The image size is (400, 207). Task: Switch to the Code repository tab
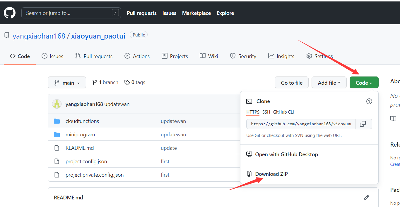pos(20,56)
